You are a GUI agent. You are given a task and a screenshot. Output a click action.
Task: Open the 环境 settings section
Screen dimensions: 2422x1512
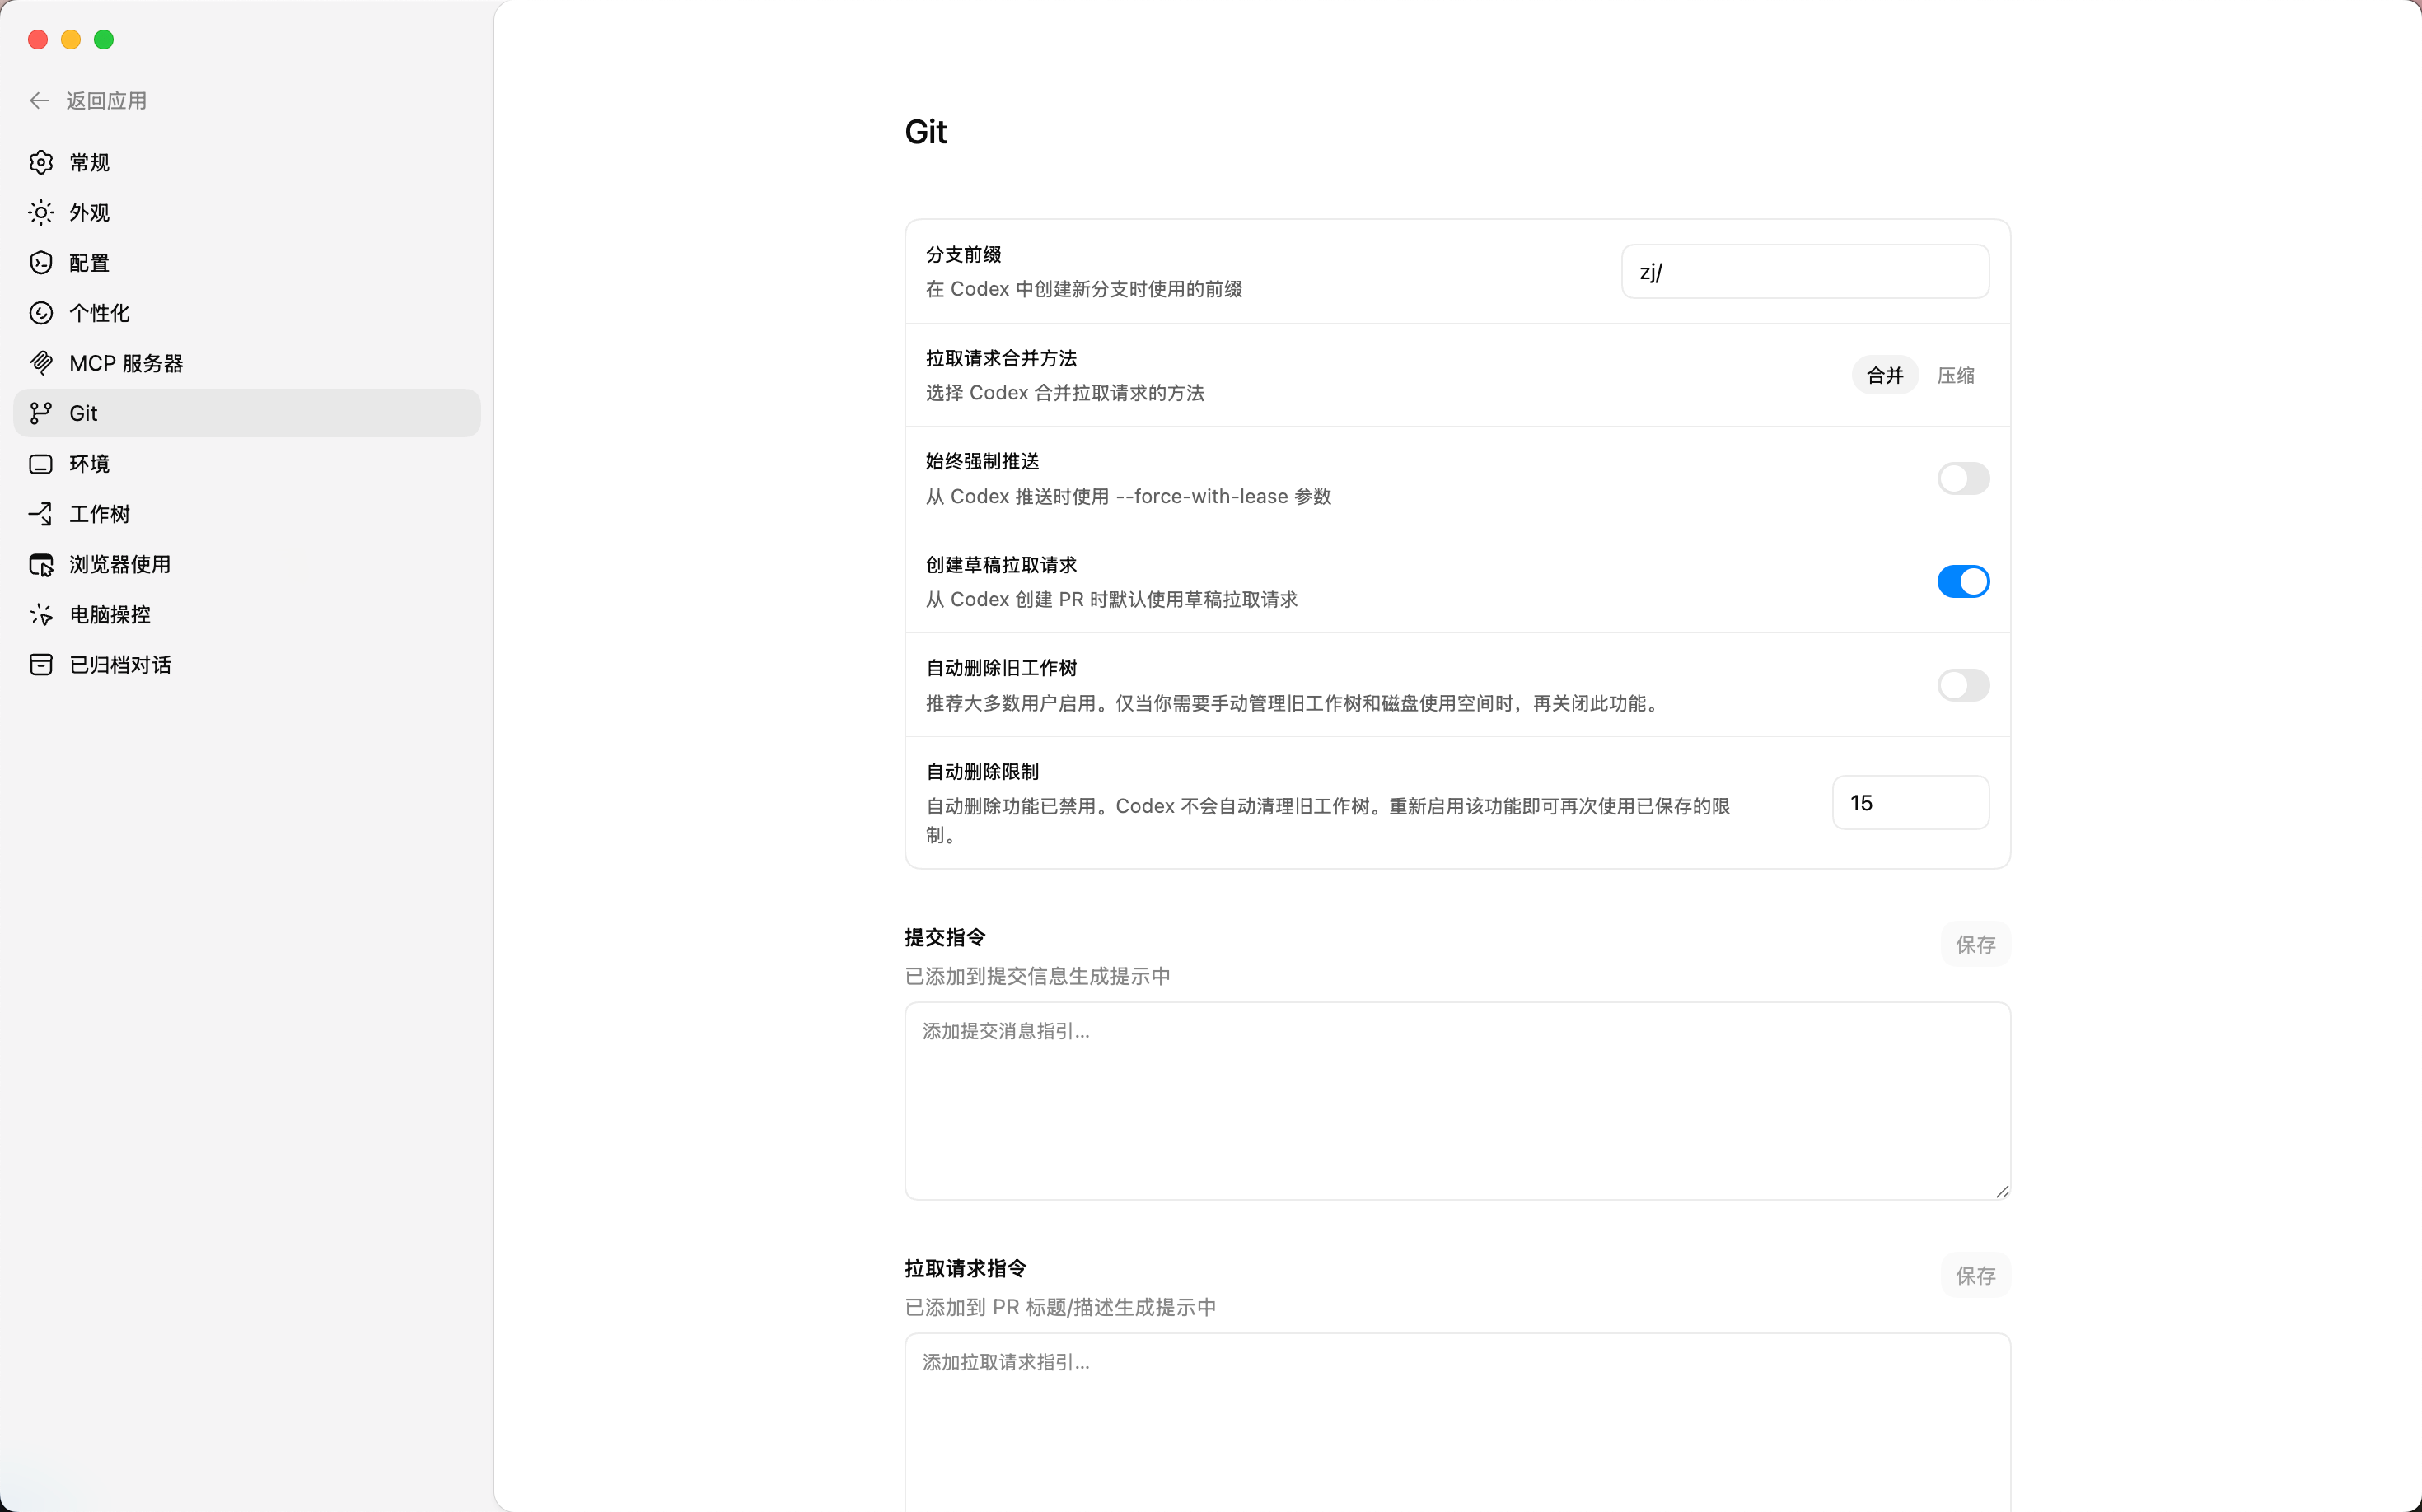click(89, 464)
